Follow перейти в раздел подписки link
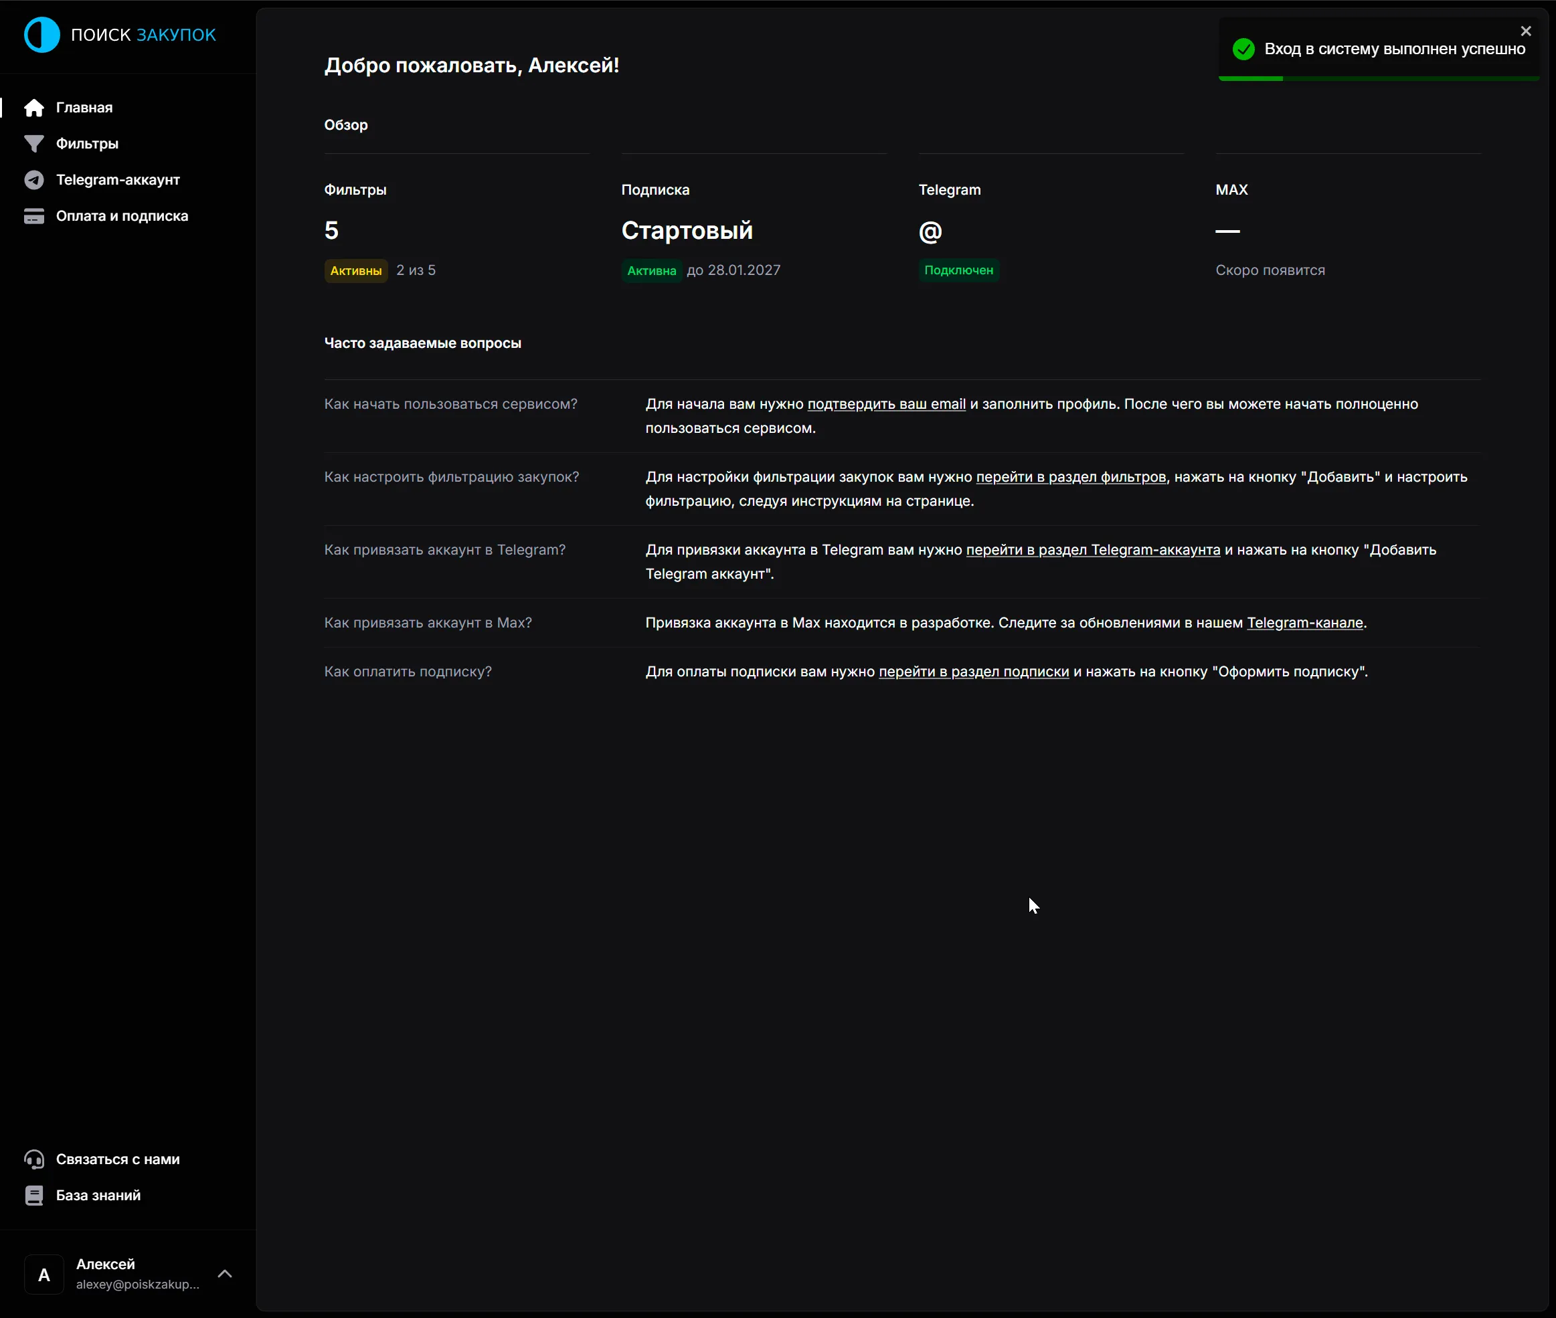The width and height of the screenshot is (1556, 1318). (x=973, y=672)
